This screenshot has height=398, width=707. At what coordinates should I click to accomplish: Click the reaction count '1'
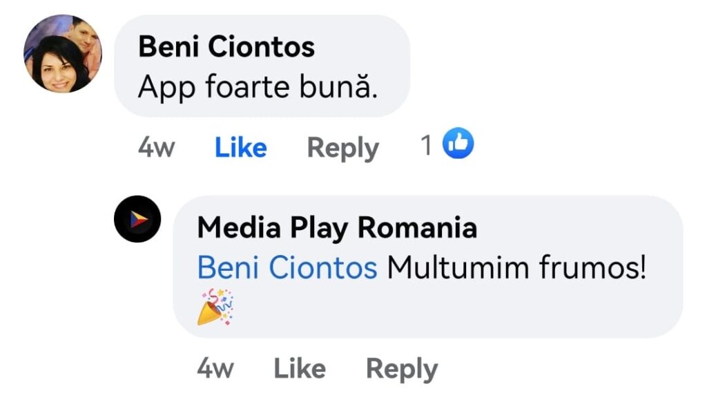[427, 145]
